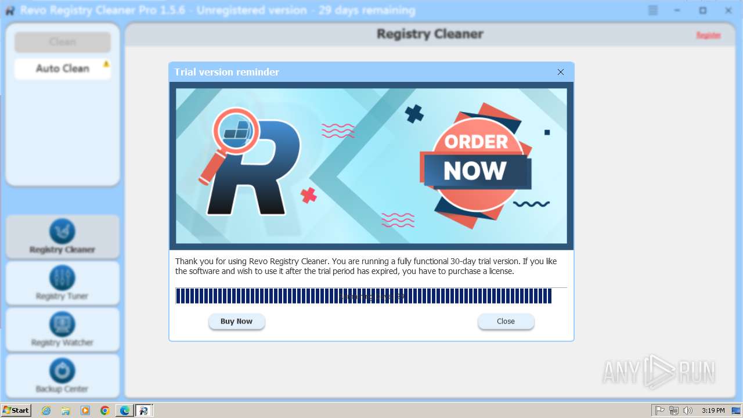Click the show desktop tray icon
The image size is (743, 418).
click(736, 410)
